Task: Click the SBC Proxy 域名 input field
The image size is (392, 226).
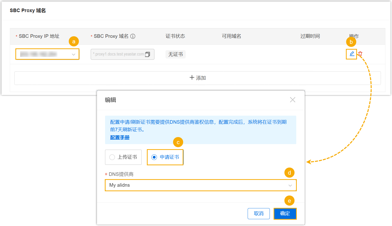Action: 118,54
